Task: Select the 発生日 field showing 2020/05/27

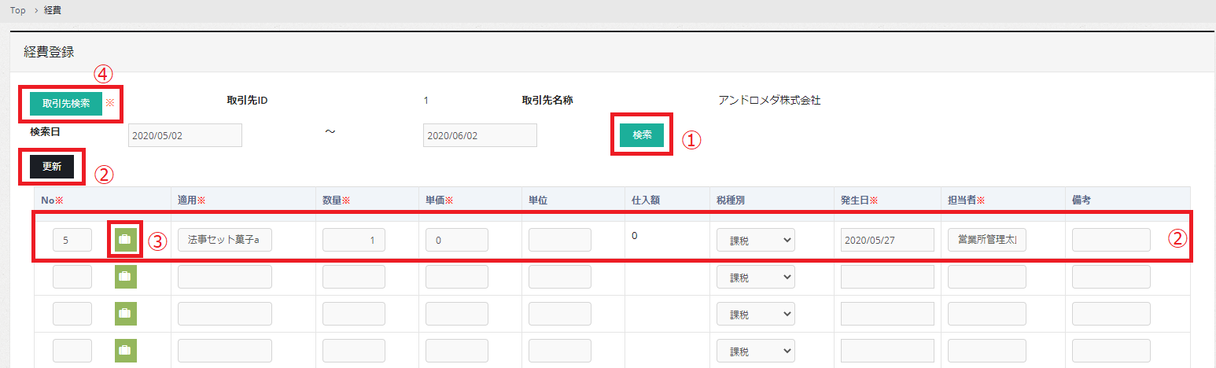Action: pyautogui.click(x=886, y=240)
